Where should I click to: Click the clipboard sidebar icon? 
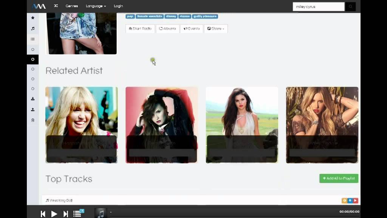click(33, 120)
